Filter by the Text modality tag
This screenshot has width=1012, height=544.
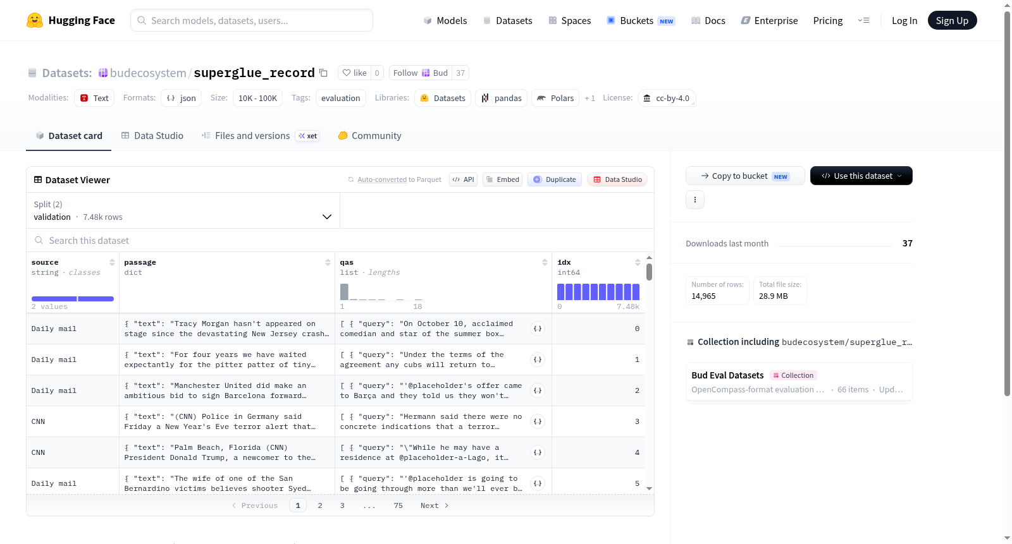[94, 98]
